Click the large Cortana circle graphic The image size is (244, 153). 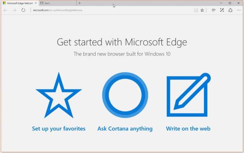[125, 95]
